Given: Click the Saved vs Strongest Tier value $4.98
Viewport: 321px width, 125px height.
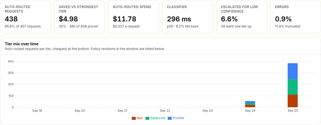Looking at the screenshot, I should (68, 19).
